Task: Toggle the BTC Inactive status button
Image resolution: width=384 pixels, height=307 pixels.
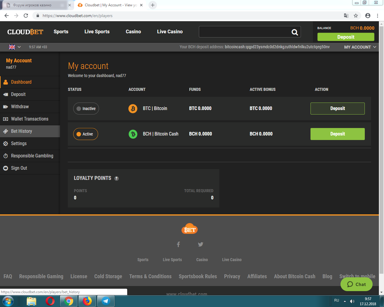Action: pyautogui.click(x=86, y=109)
